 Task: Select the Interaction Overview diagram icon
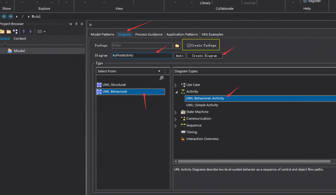[182, 139]
